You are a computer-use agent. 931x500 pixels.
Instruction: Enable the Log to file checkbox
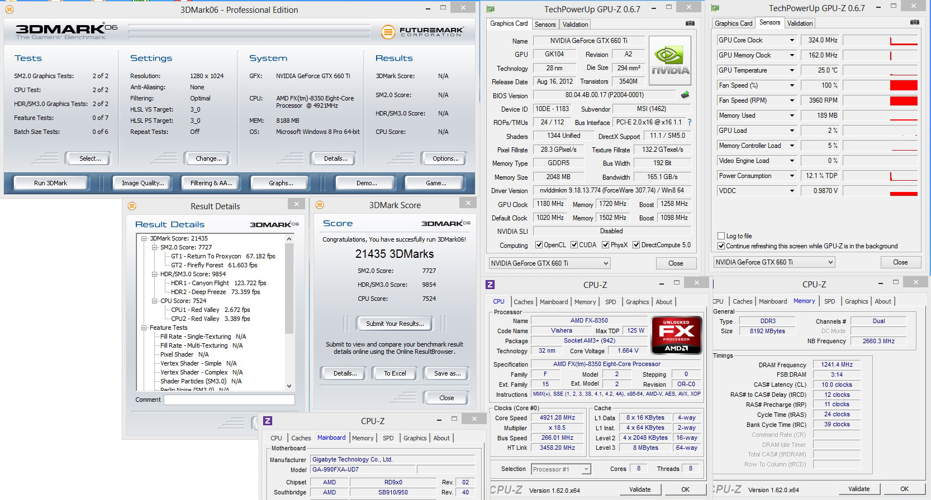pyautogui.click(x=721, y=236)
